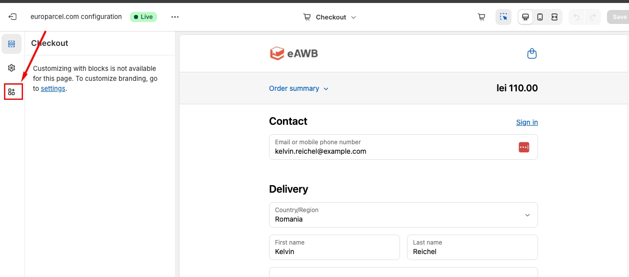Open the Country/Region dropdown
629x277 pixels.
403,215
